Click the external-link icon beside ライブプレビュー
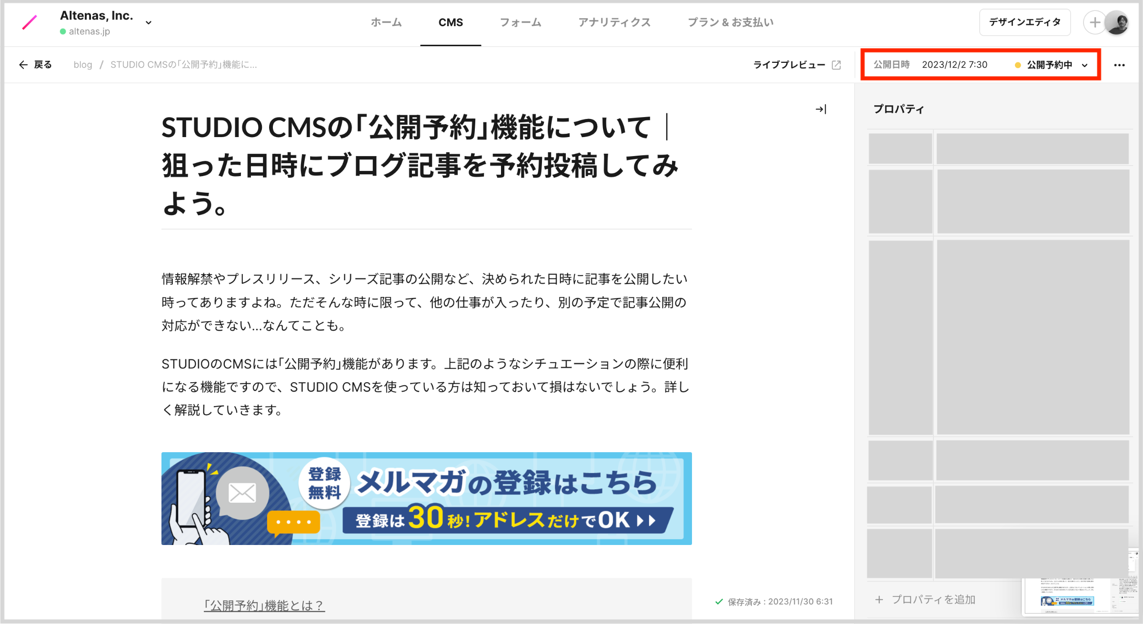1143x624 pixels. (x=836, y=65)
